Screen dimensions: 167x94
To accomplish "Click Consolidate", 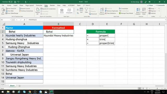I will [123, 9].
